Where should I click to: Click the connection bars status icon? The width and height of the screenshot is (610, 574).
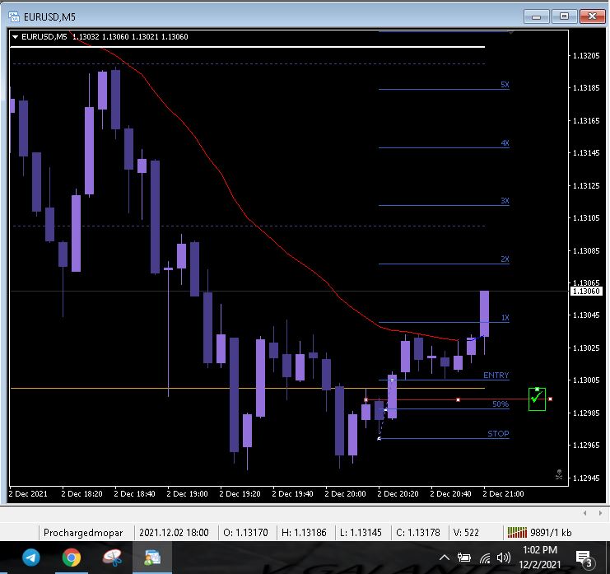517,532
